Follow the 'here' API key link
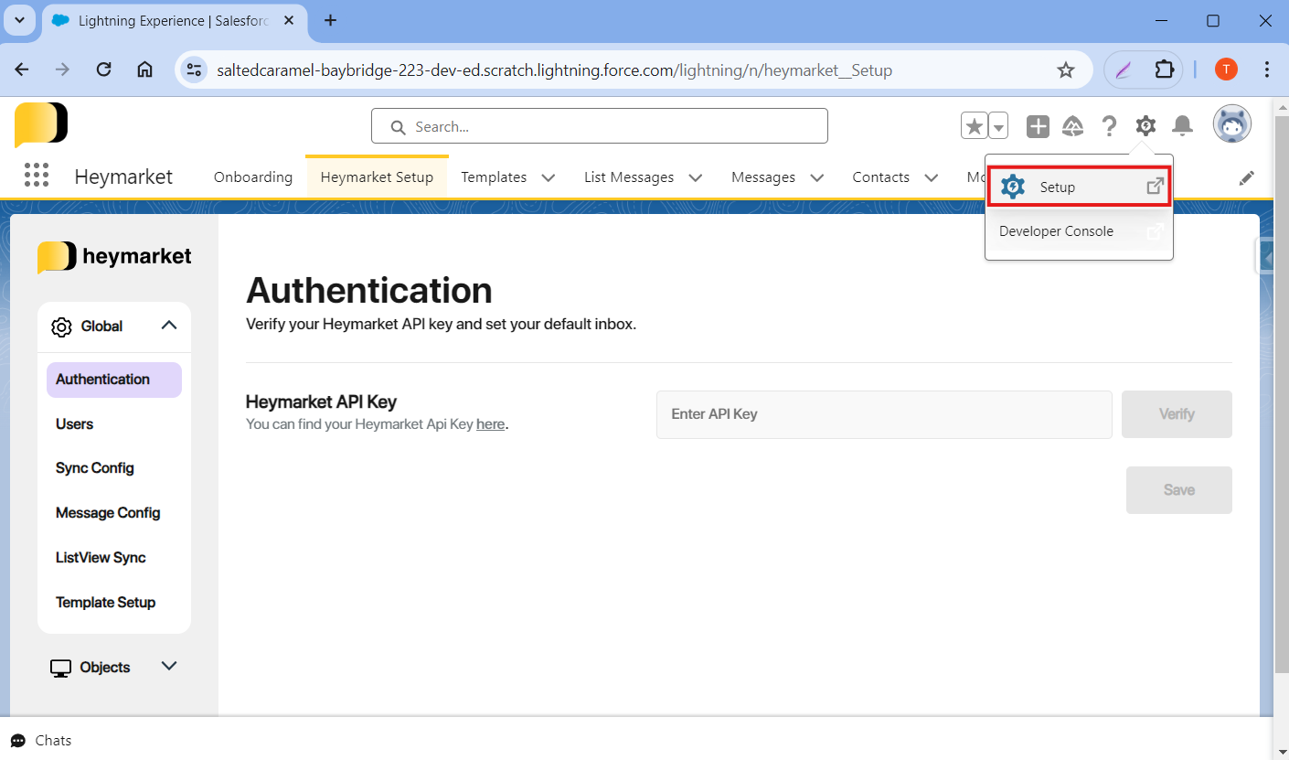Screen dimensions: 1289x760 point(491,424)
